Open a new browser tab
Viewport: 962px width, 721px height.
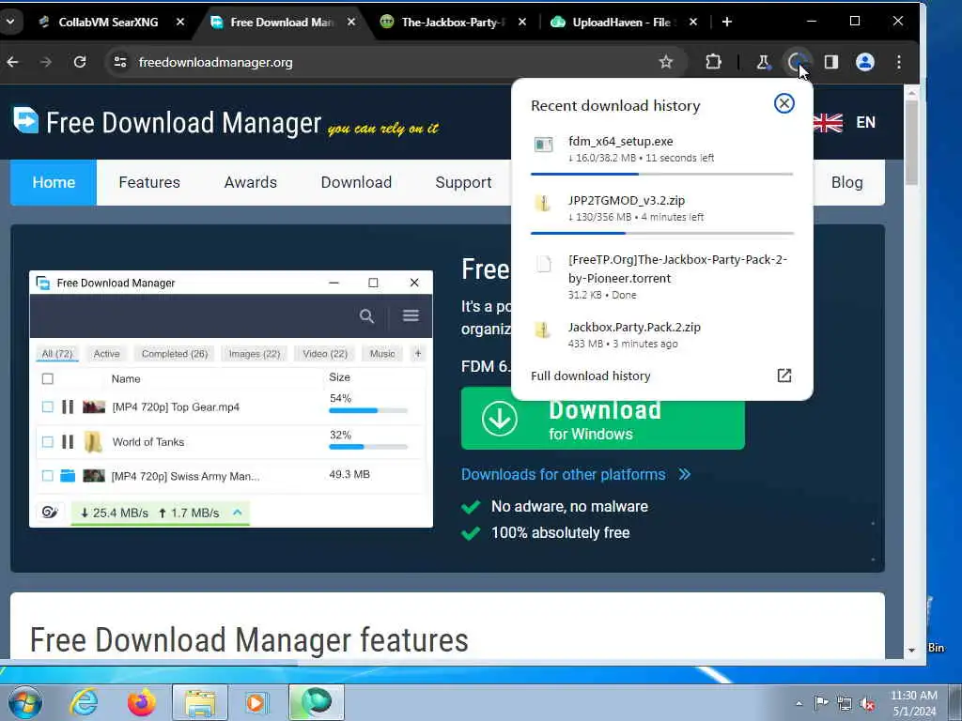pyautogui.click(x=727, y=23)
